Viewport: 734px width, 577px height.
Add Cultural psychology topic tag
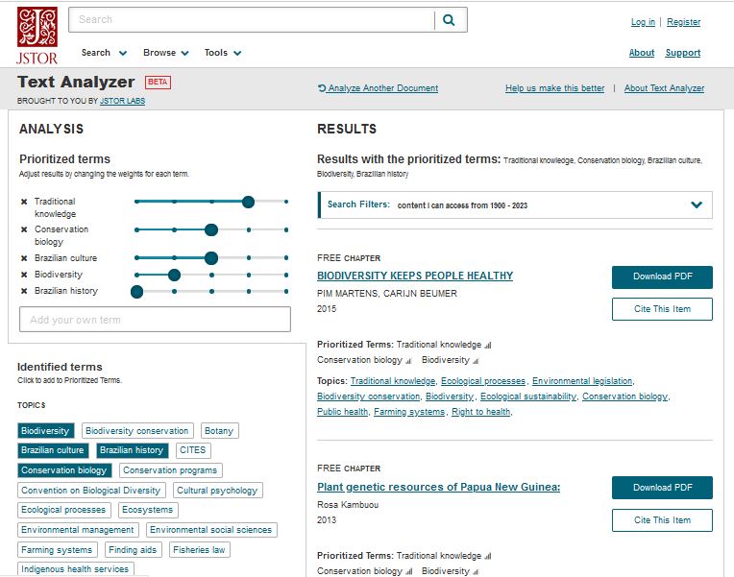click(218, 491)
